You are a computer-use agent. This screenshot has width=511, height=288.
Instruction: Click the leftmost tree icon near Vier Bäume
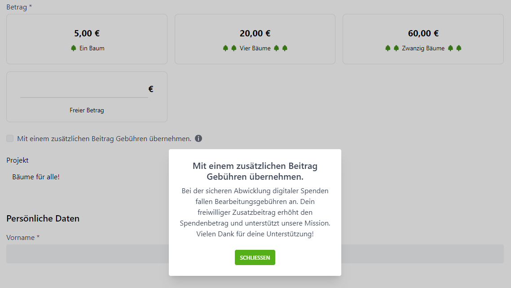pos(225,48)
